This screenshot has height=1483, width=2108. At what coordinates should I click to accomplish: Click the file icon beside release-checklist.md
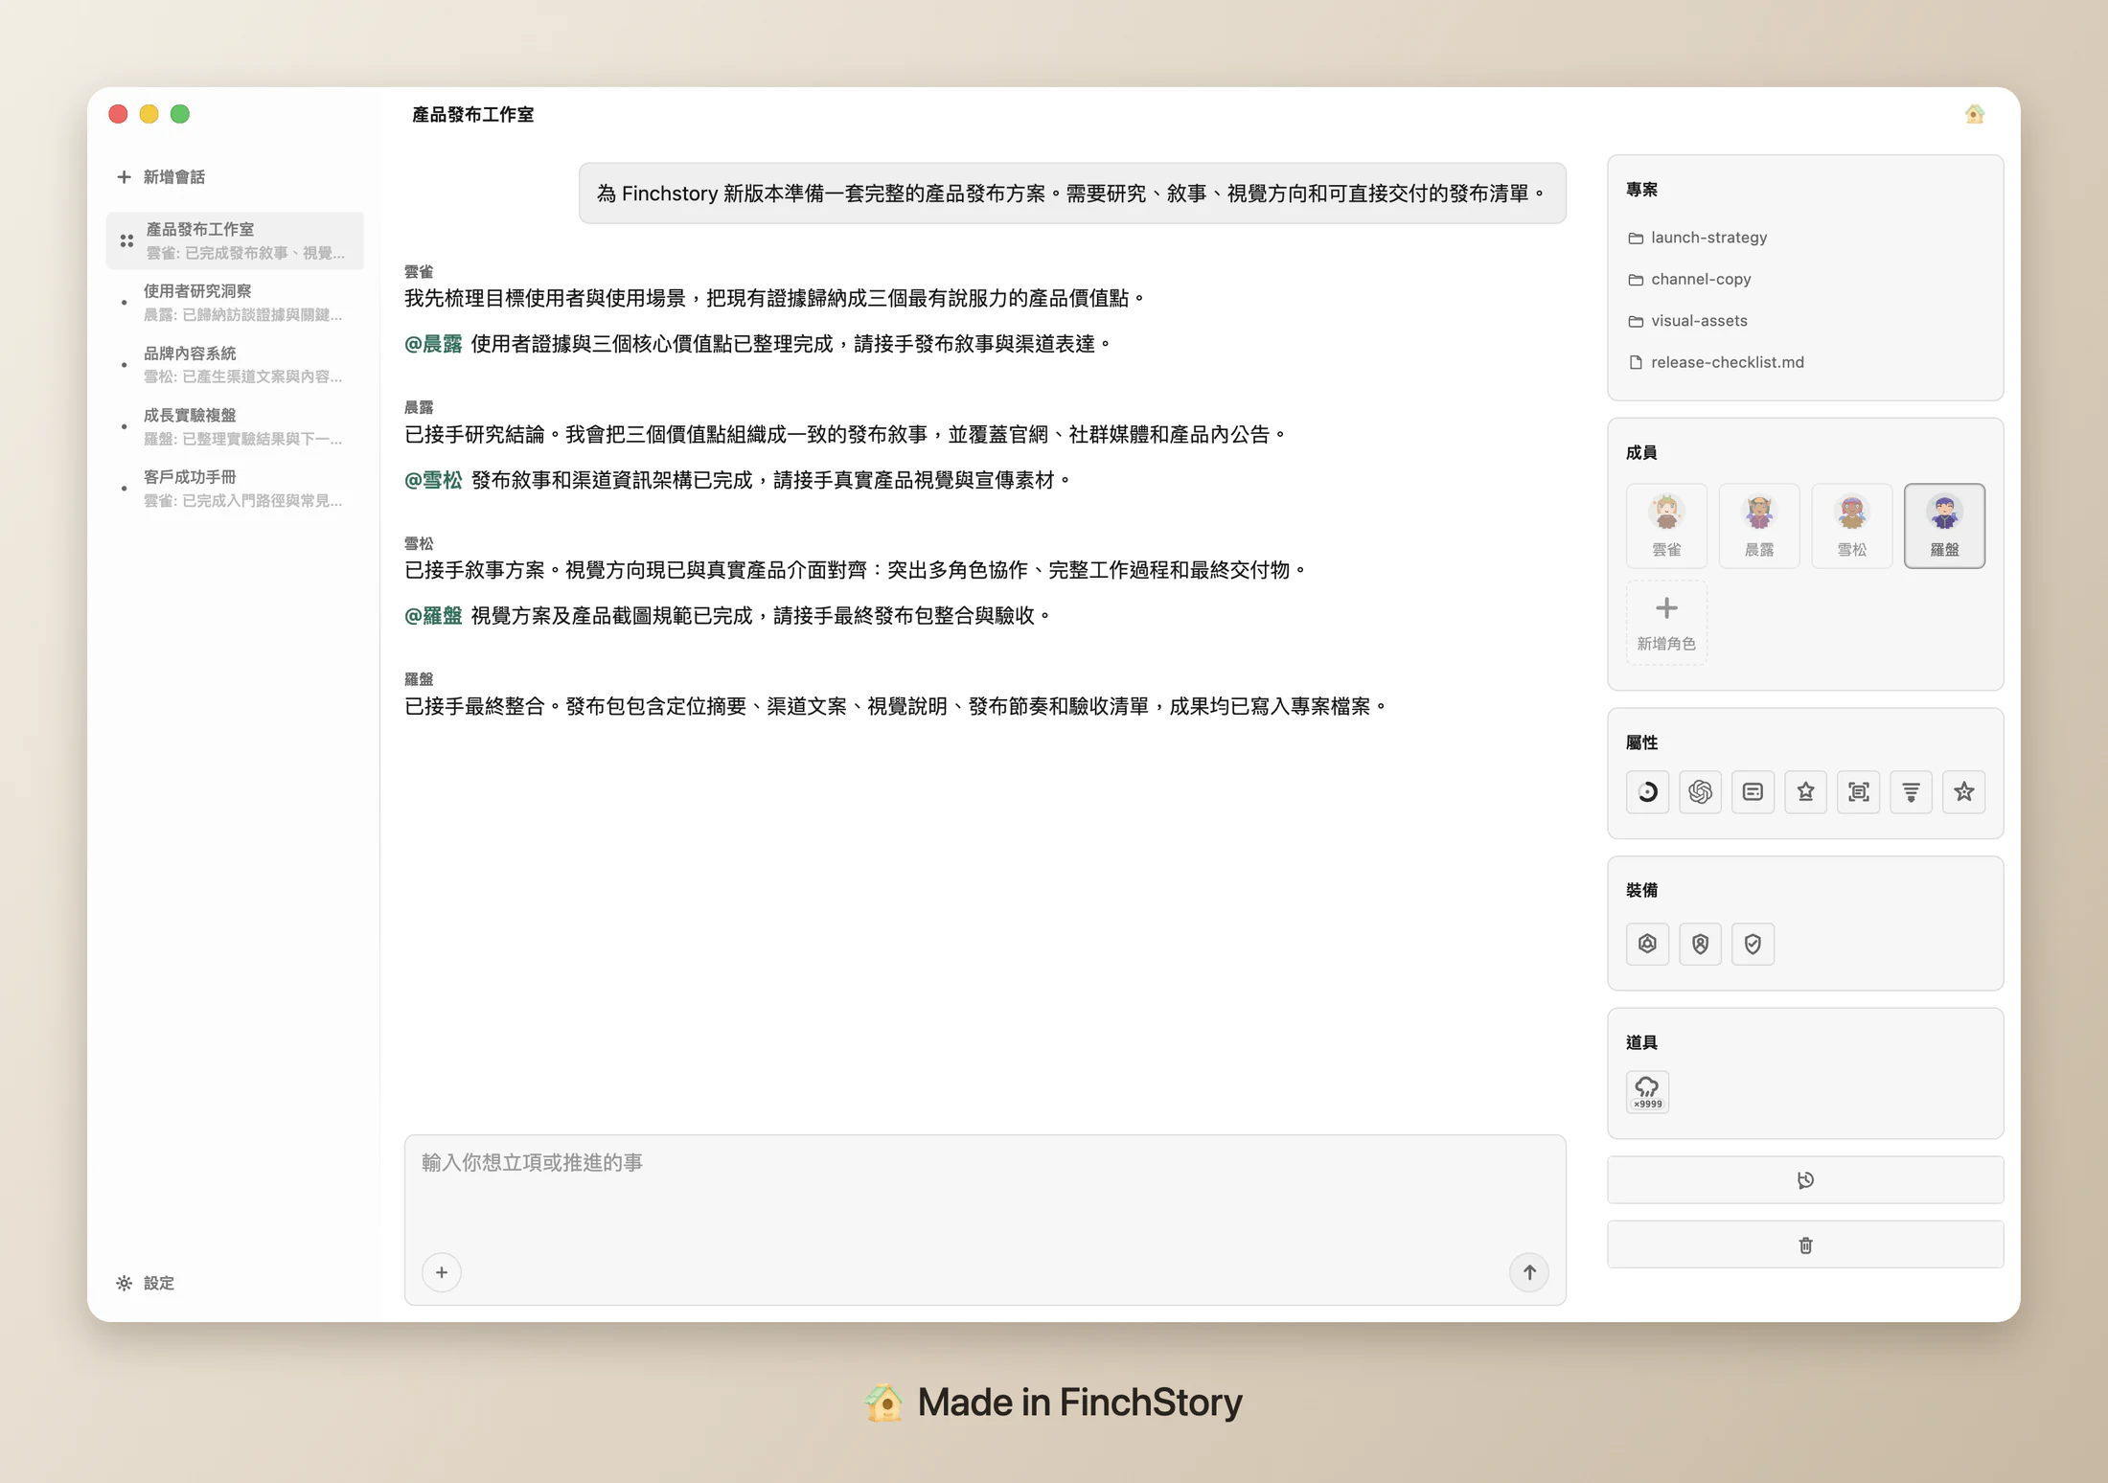pyautogui.click(x=1636, y=362)
